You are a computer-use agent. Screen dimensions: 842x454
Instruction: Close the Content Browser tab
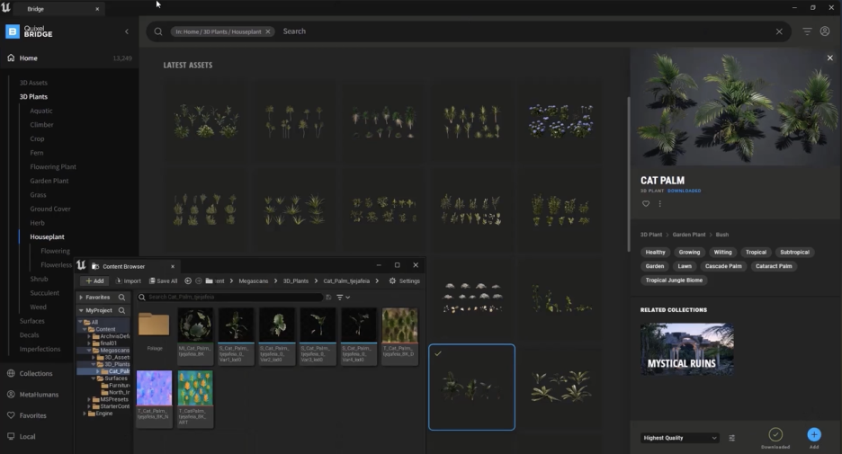pos(173,266)
